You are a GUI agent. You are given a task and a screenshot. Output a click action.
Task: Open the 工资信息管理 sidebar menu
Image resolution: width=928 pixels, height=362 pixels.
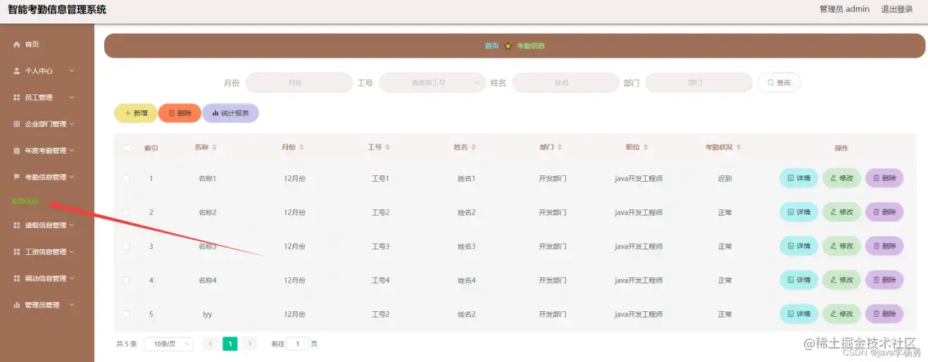click(x=47, y=252)
